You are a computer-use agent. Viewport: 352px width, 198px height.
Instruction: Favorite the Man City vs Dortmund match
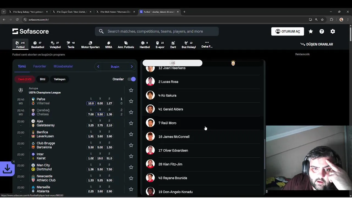[131, 167]
